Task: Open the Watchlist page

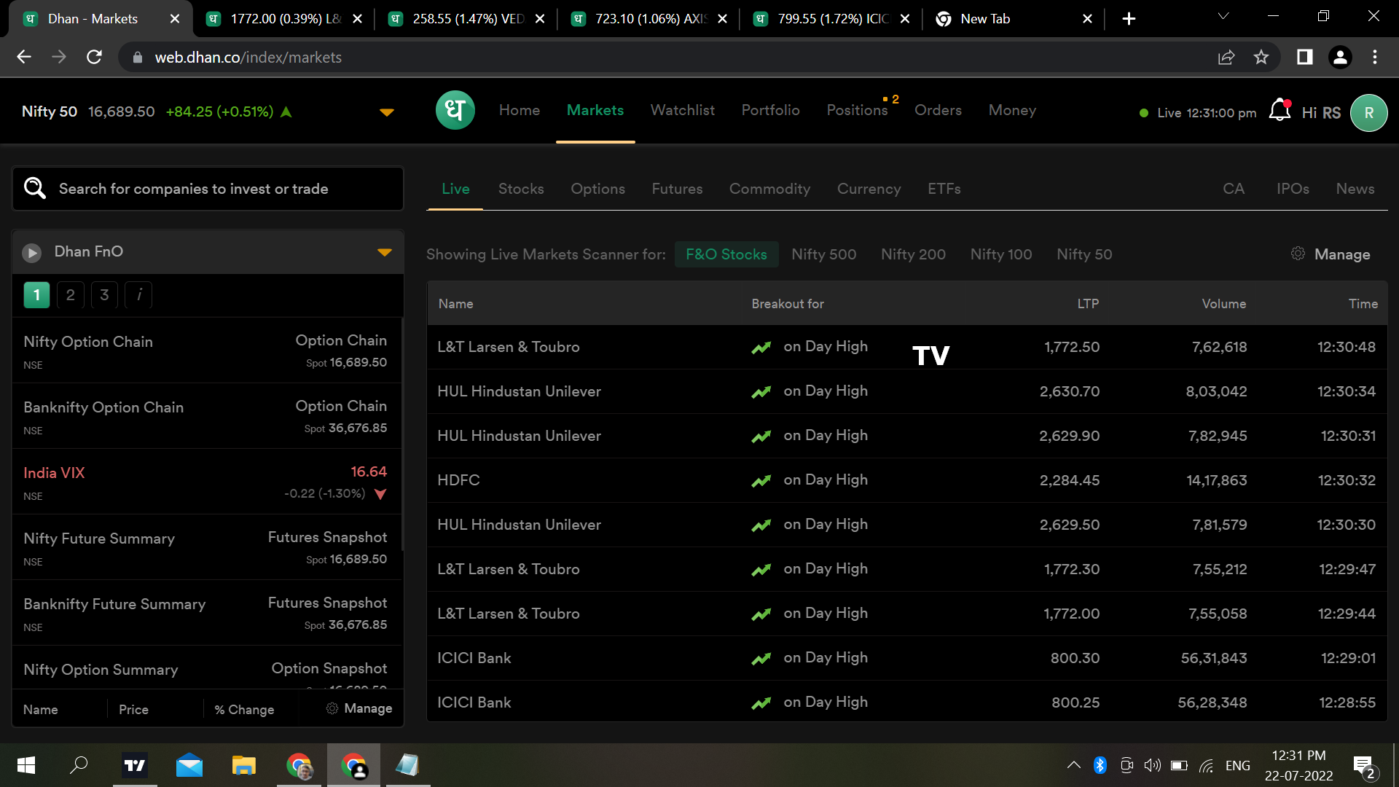Action: 683,110
